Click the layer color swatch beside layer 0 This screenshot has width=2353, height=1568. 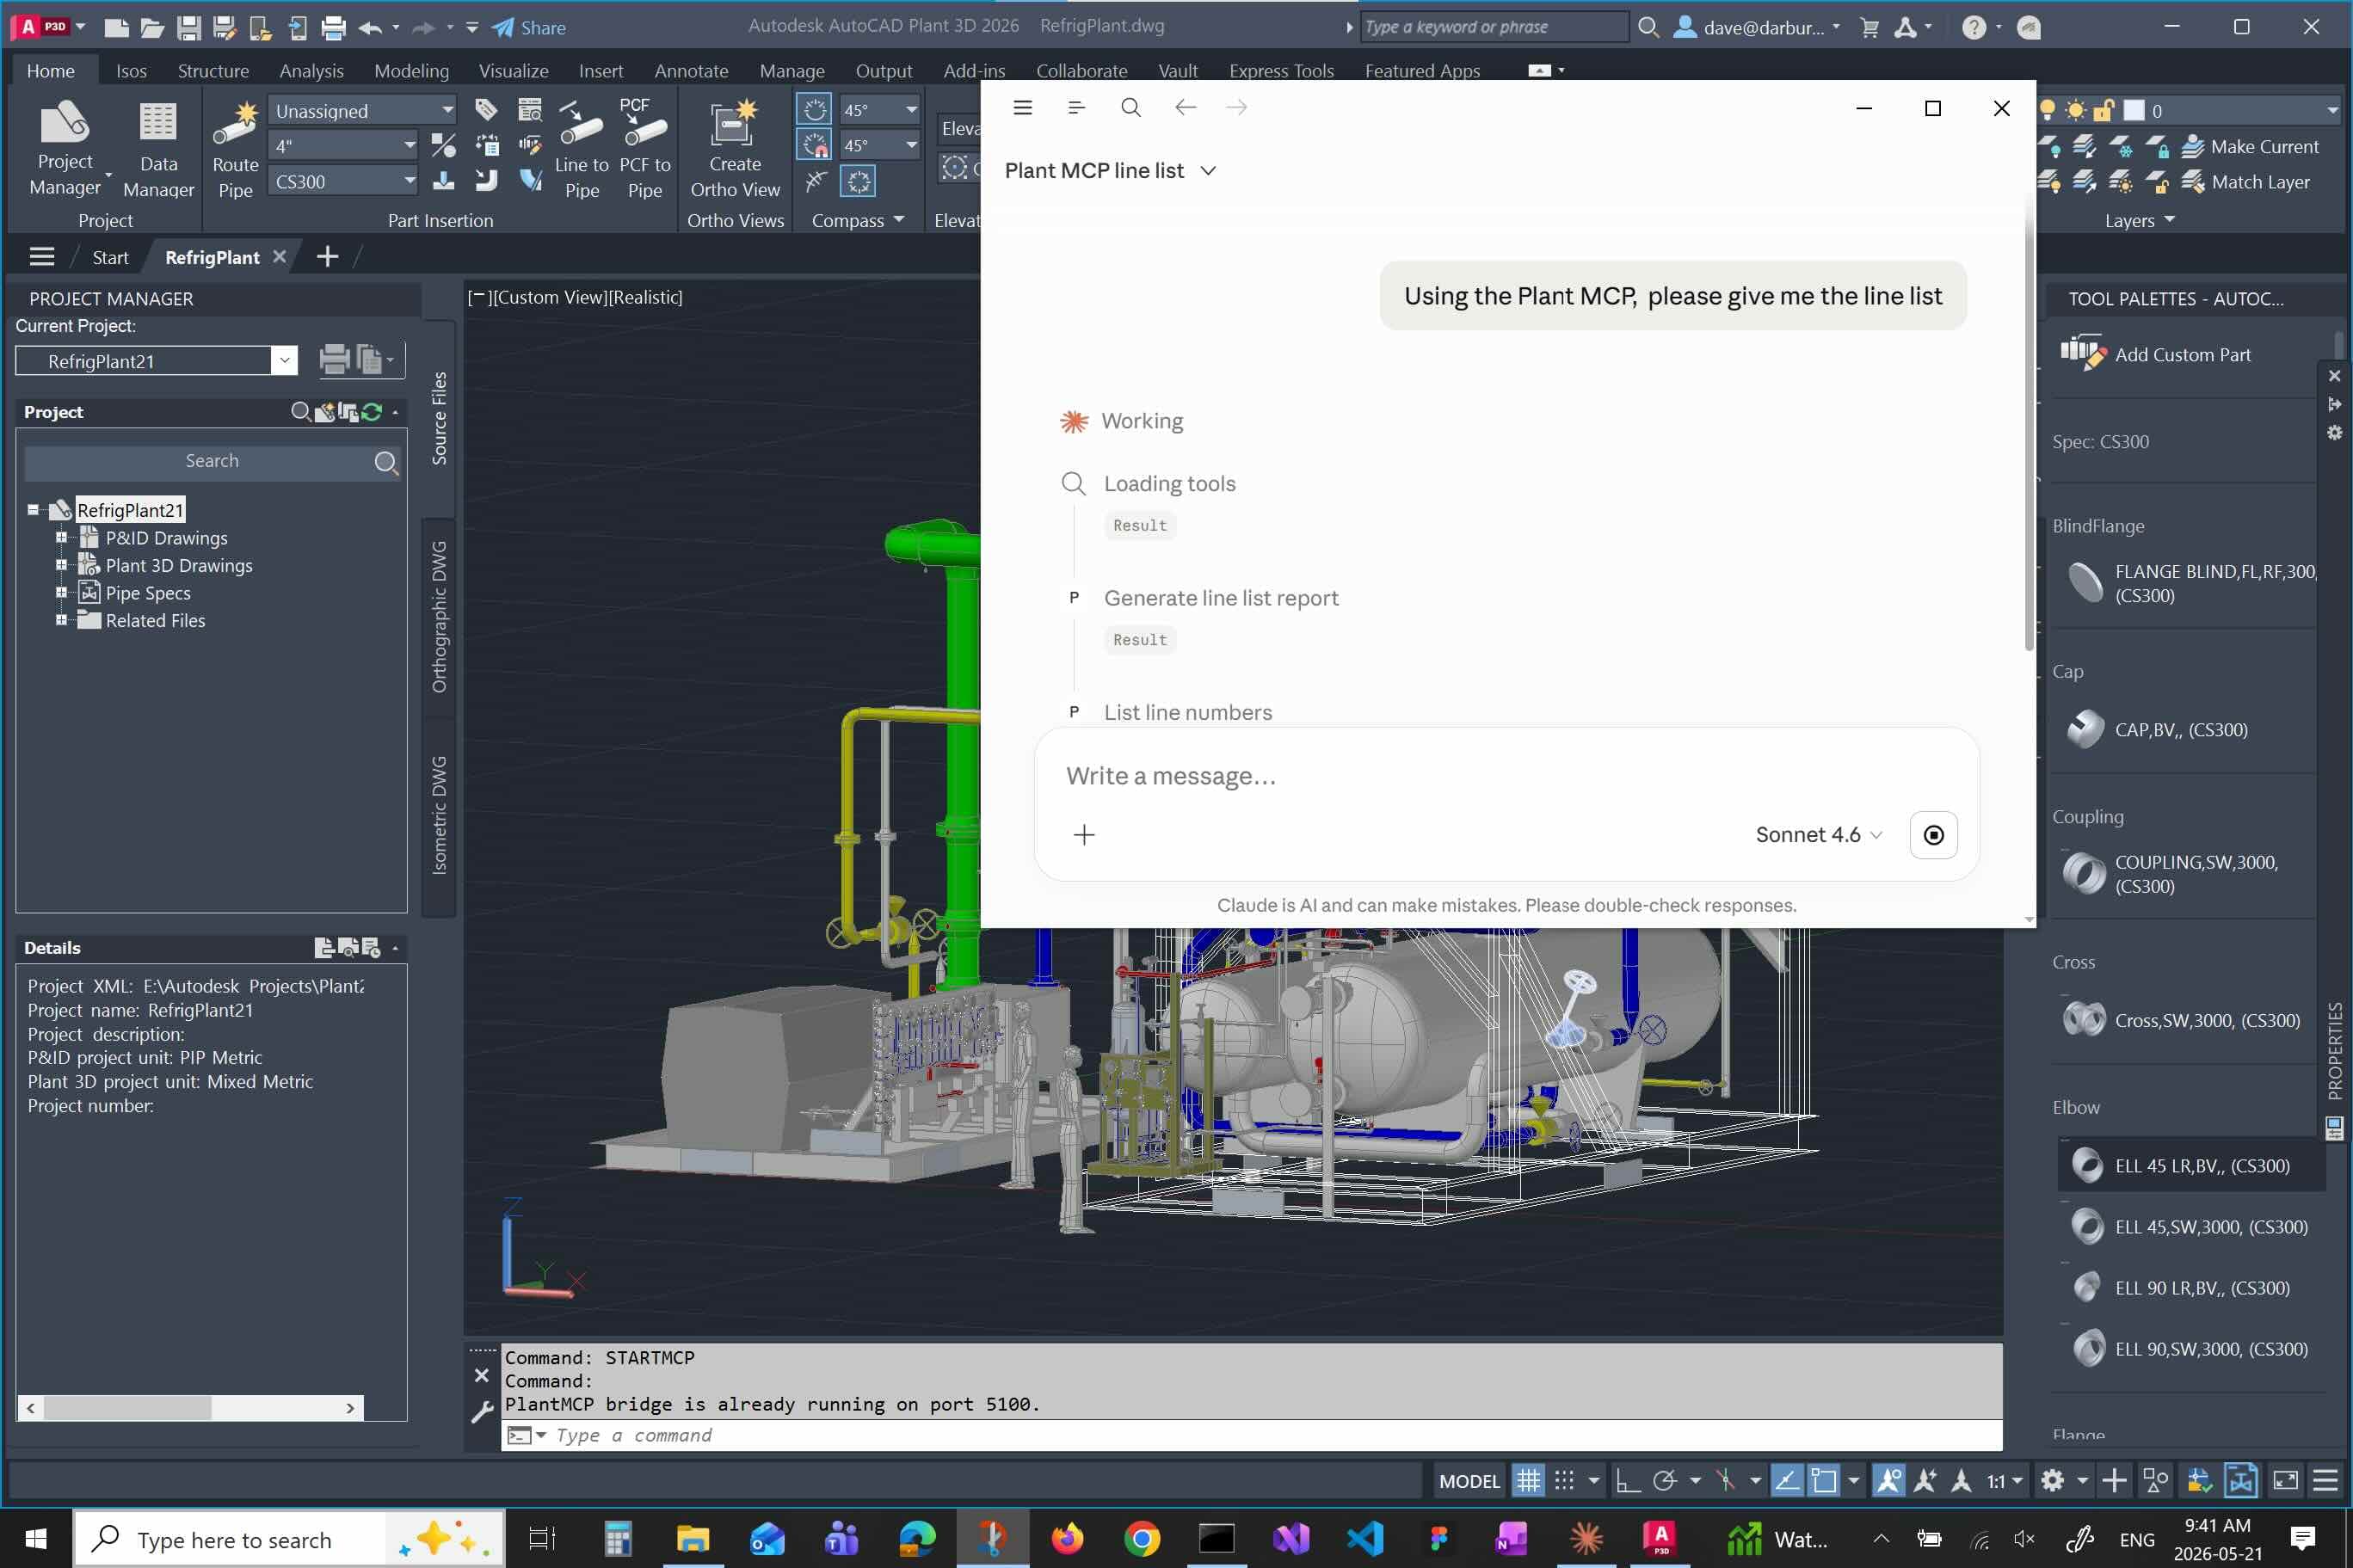(2134, 110)
